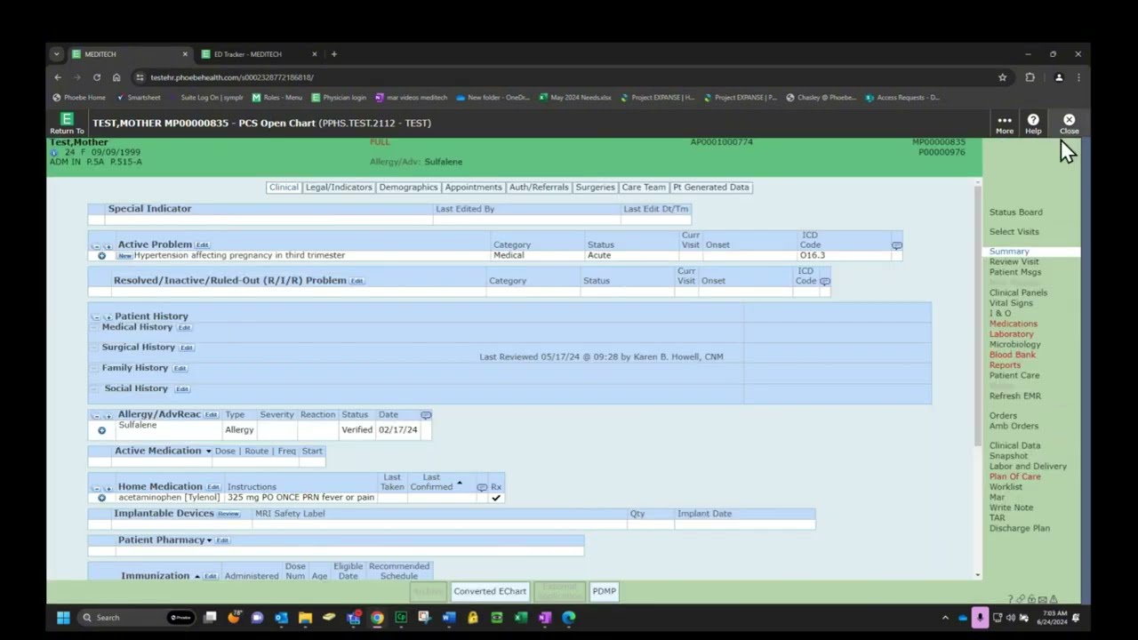Viewport: 1138px width, 640px height.
Task: Open the Smartsheet bookmark
Action: [139, 98]
